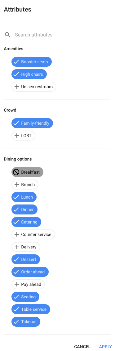Toggle the Catering chip off
Viewport: 119px width, 351px height.
pyautogui.click(x=26, y=222)
